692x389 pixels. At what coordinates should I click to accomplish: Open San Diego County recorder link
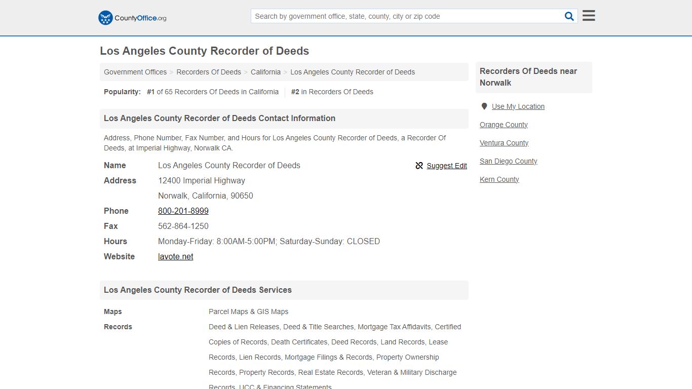click(509, 161)
